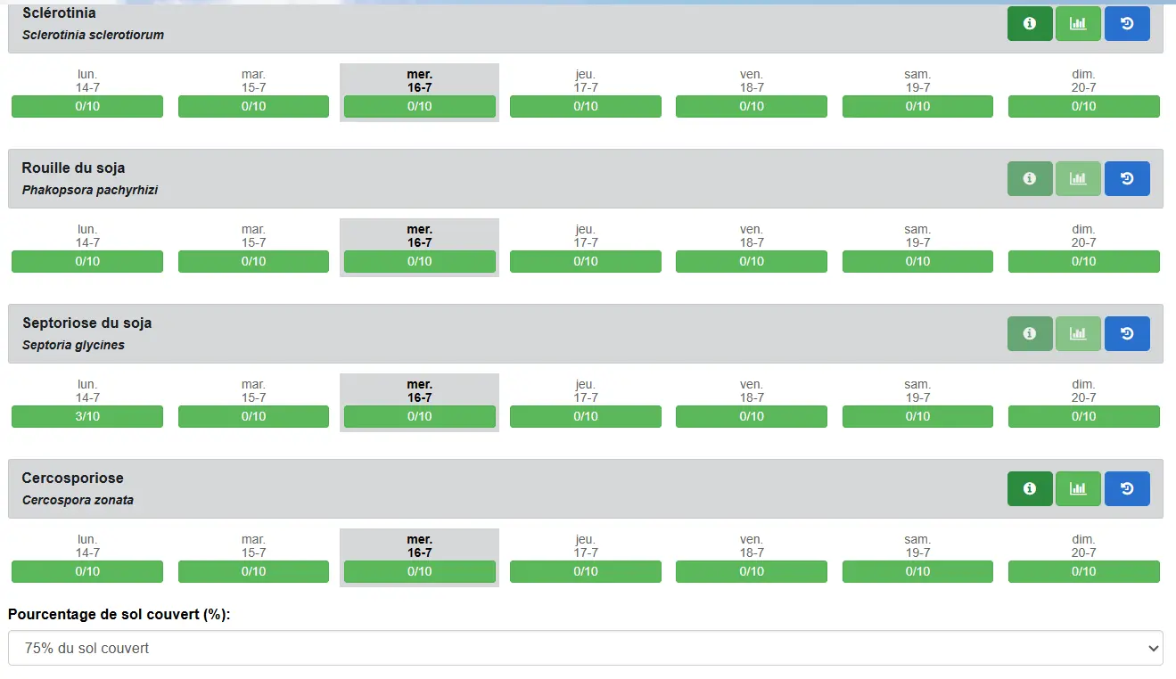
Task: Show the Cercosporiose chart graph
Action: (1078, 489)
